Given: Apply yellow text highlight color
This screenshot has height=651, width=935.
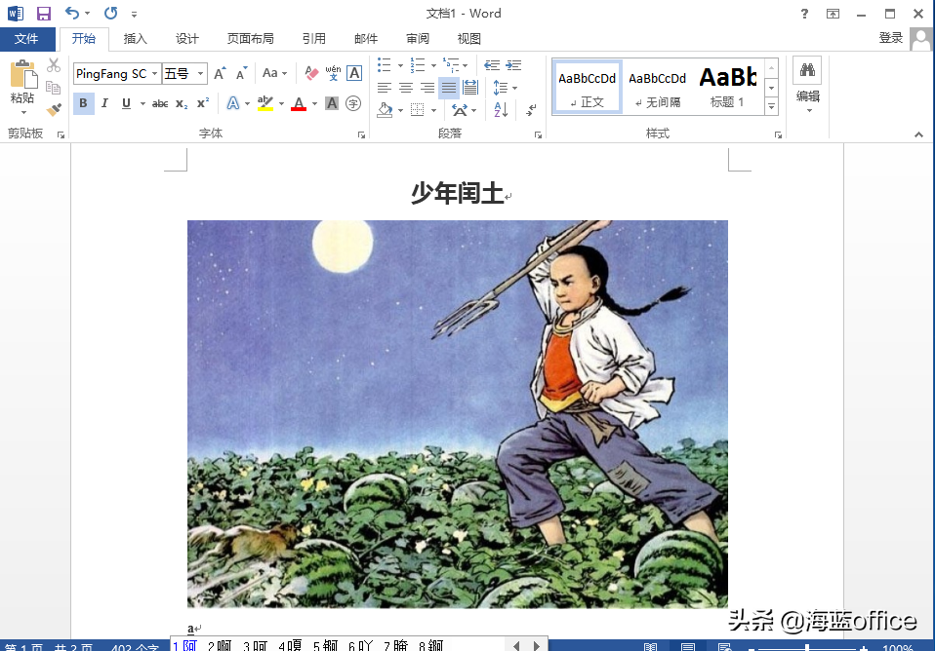Looking at the screenshot, I should pyautogui.click(x=264, y=103).
